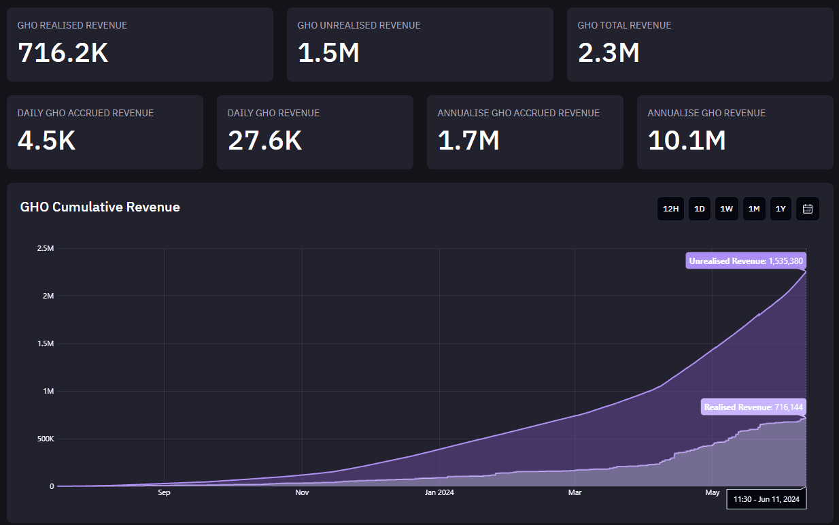Set chart range to 1W
This screenshot has height=525, width=839.
726,209
